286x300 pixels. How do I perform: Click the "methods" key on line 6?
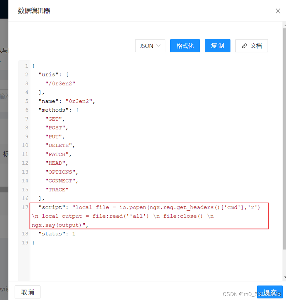tap(54, 110)
